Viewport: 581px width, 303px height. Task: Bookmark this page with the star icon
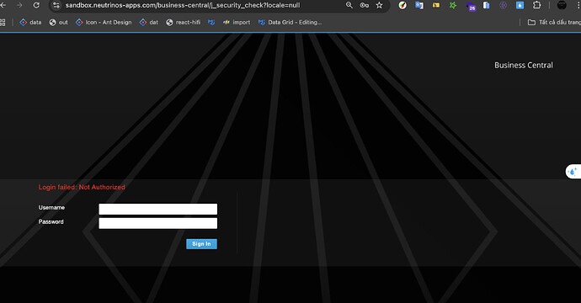379,5
